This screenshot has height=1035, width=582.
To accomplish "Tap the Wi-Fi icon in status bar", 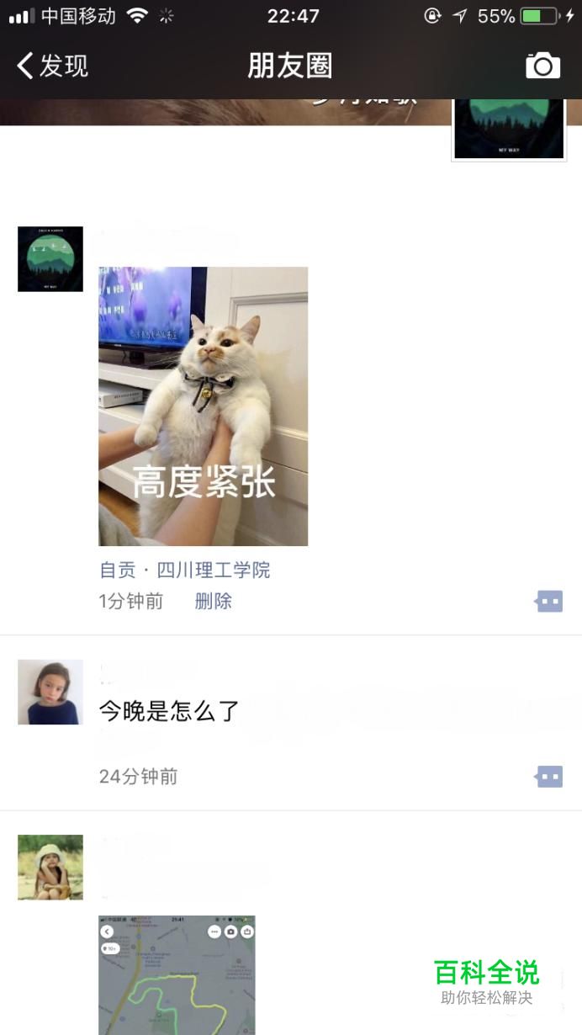I will [x=136, y=15].
